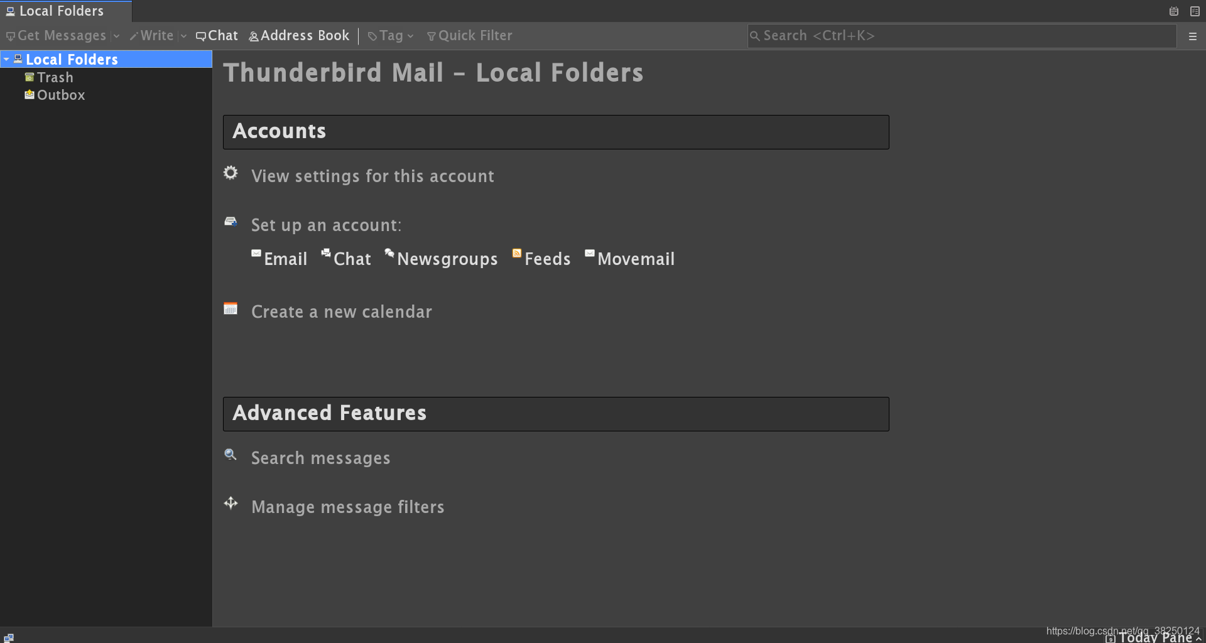The width and height of the screenshot is (1206, 643).
Task: Toggle the Quick Filter bar
Action: [x=469, y=36]
